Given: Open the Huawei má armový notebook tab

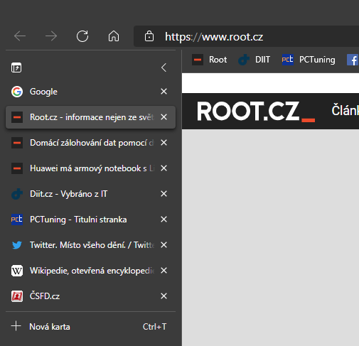Looking at the screenshot, I should coord(90,168).
